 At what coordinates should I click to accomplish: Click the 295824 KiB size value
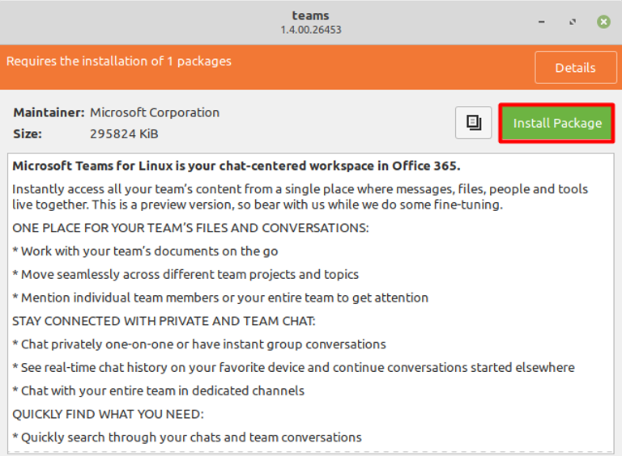tap(124, 133)
